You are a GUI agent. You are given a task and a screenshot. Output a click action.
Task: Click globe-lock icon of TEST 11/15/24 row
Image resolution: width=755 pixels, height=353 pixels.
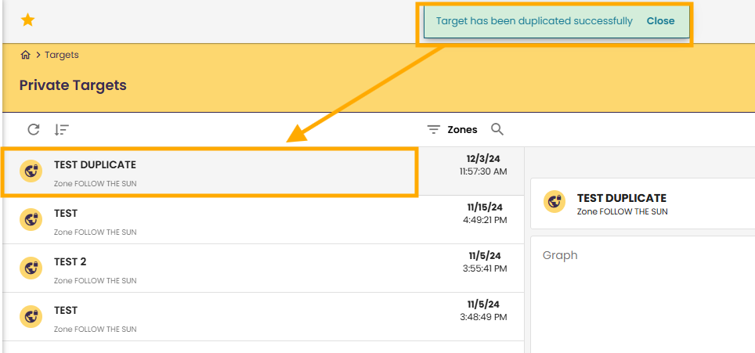(31, 220)
